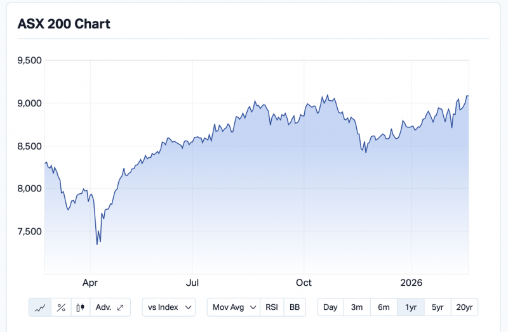Select the 1yr range

tap(411, 307)
